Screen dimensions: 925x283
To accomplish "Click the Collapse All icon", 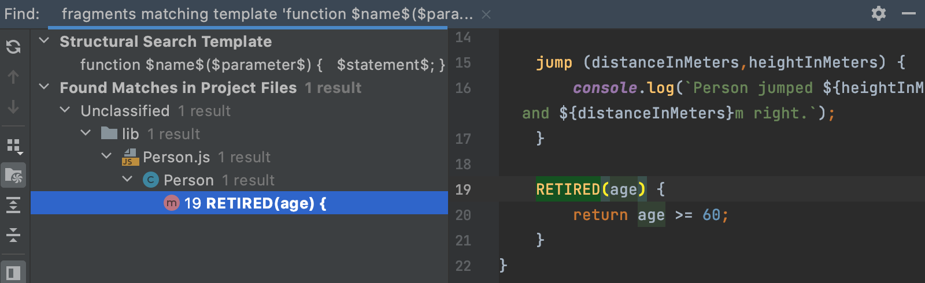I will (x=13, y=234).
